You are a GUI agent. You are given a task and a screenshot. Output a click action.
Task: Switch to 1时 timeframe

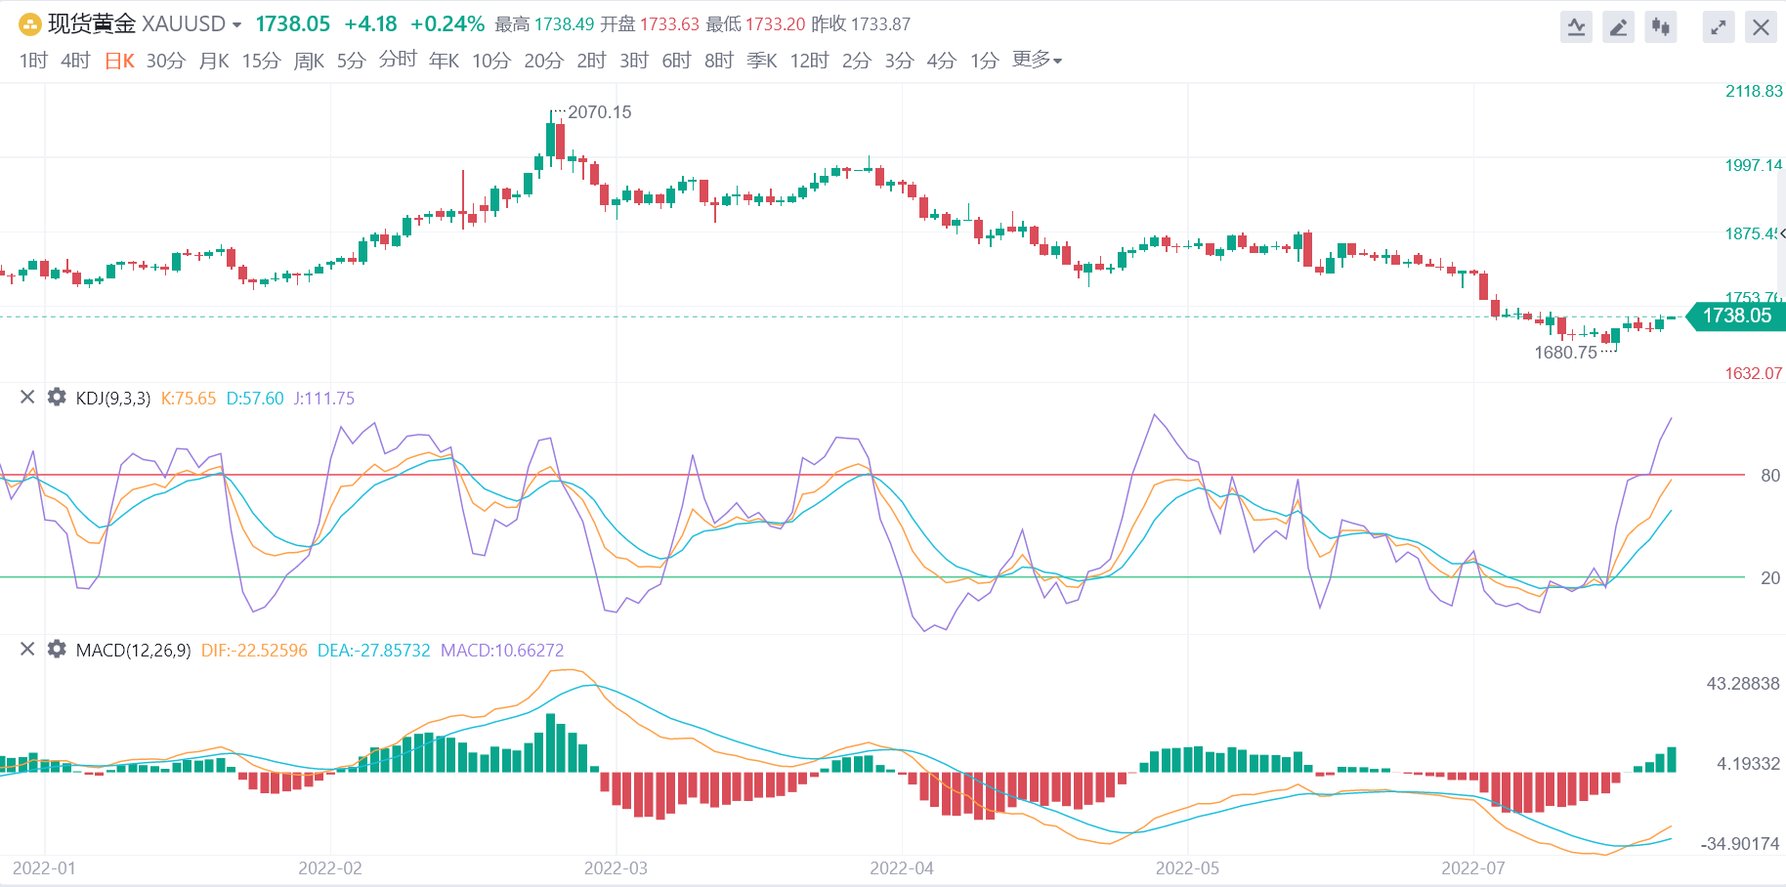tap(33, 61)
